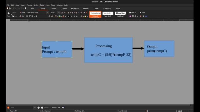
Task: Click the Save icon in the top toolbar
Action: (7, 8)
